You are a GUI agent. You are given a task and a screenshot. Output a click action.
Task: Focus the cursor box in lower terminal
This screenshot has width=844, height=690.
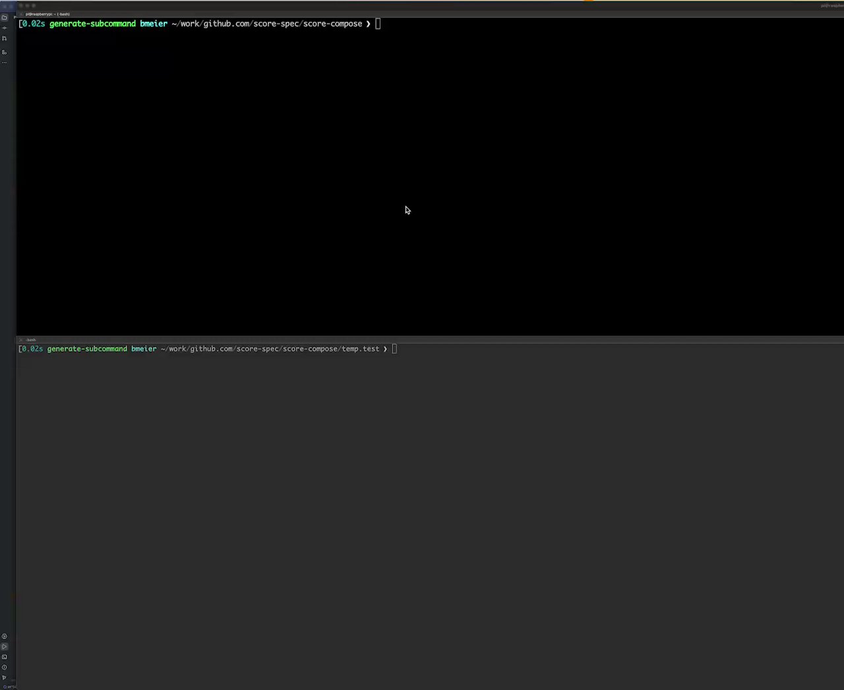point(394,349)
